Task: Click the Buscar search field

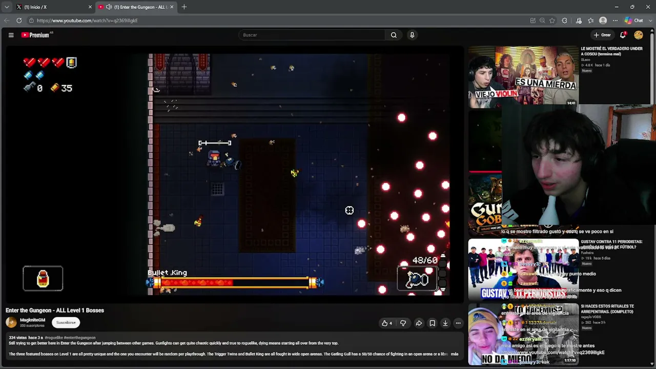Action: (x=312, y=35)
